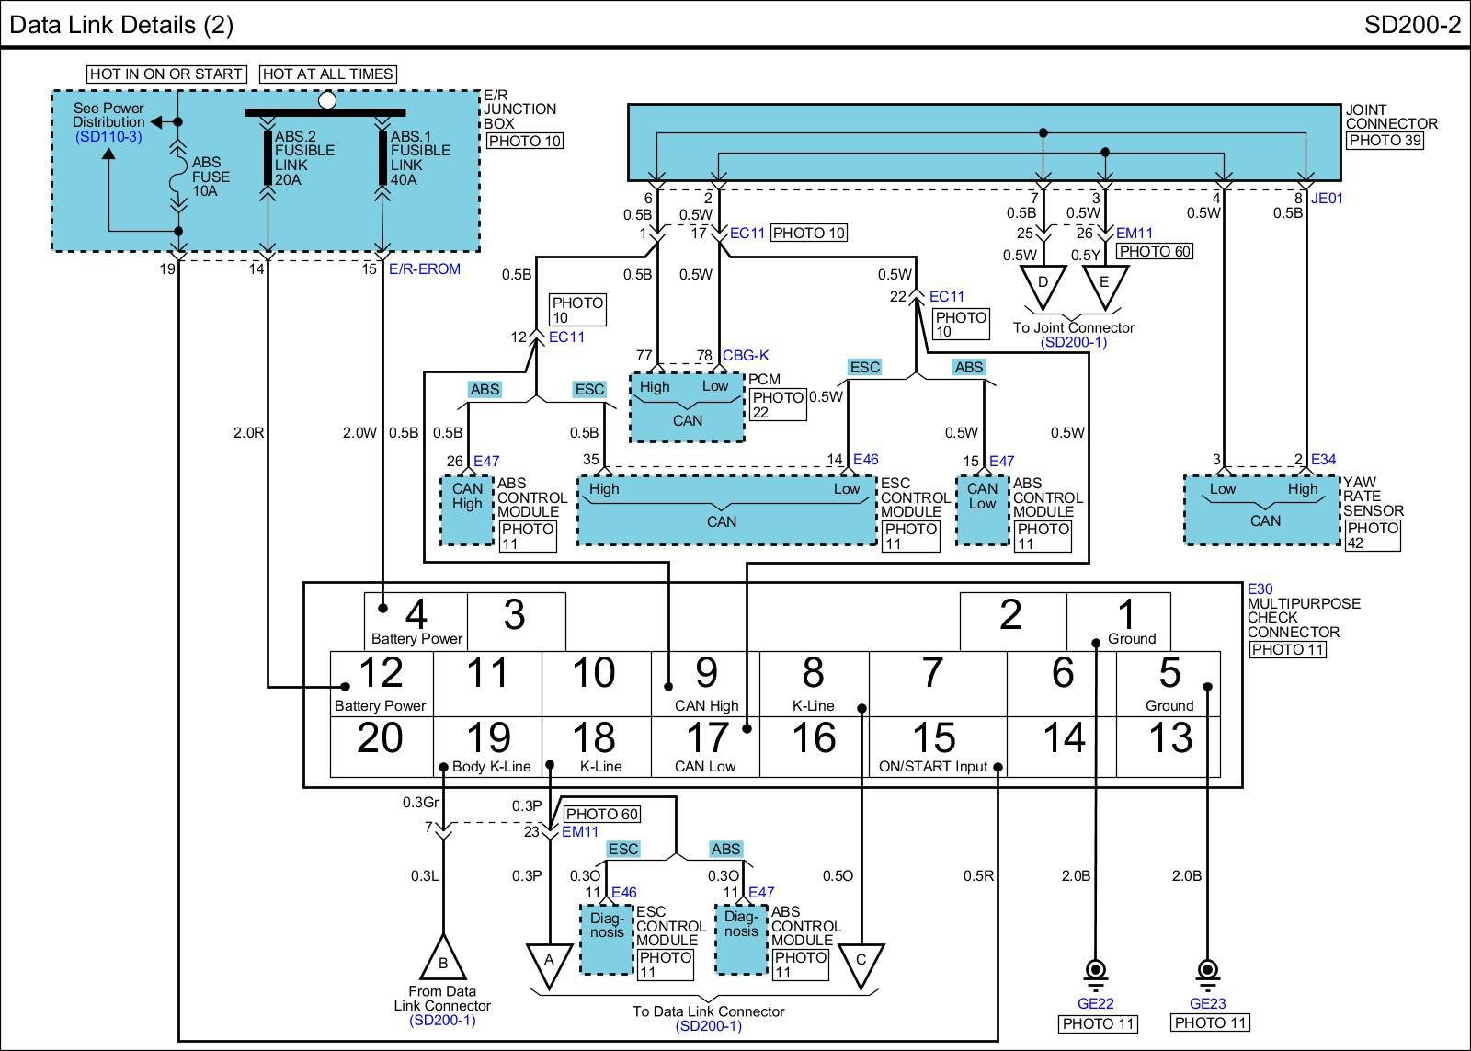Screen dimensions: 1471x1051
Task: Select the triangle connector labeled E
Action: click(1104, 283)
